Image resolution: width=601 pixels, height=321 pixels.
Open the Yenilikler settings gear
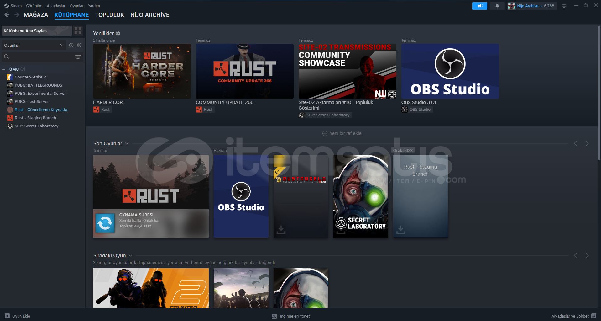[118, 33]
